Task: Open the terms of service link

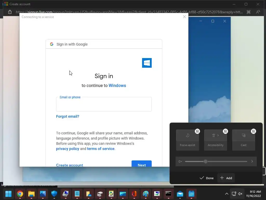Action: tap(101, 149)
